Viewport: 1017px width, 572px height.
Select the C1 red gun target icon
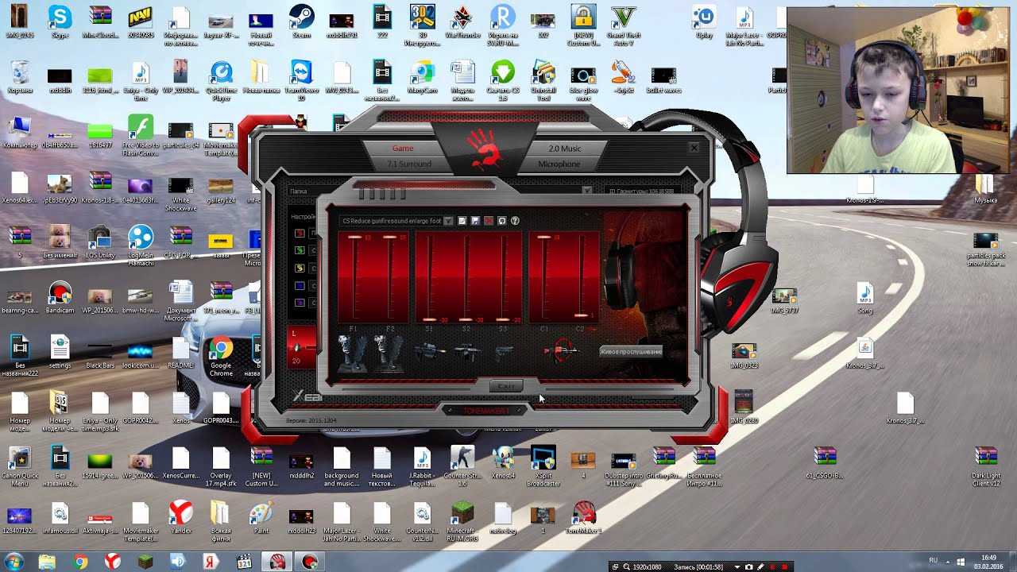tap(561, 350)
